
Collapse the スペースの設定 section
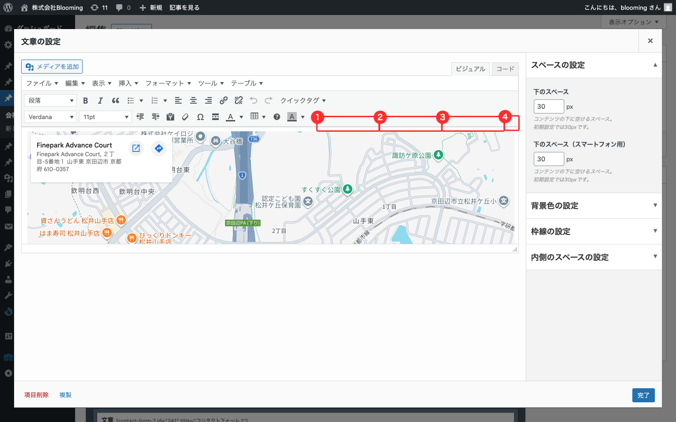(594, 65)
